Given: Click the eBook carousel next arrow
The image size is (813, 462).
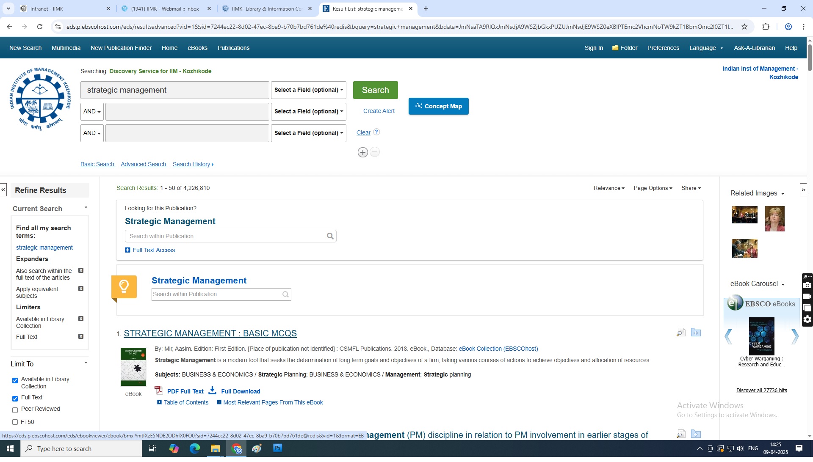Looking at the screenshot, I should pos(795,337).
